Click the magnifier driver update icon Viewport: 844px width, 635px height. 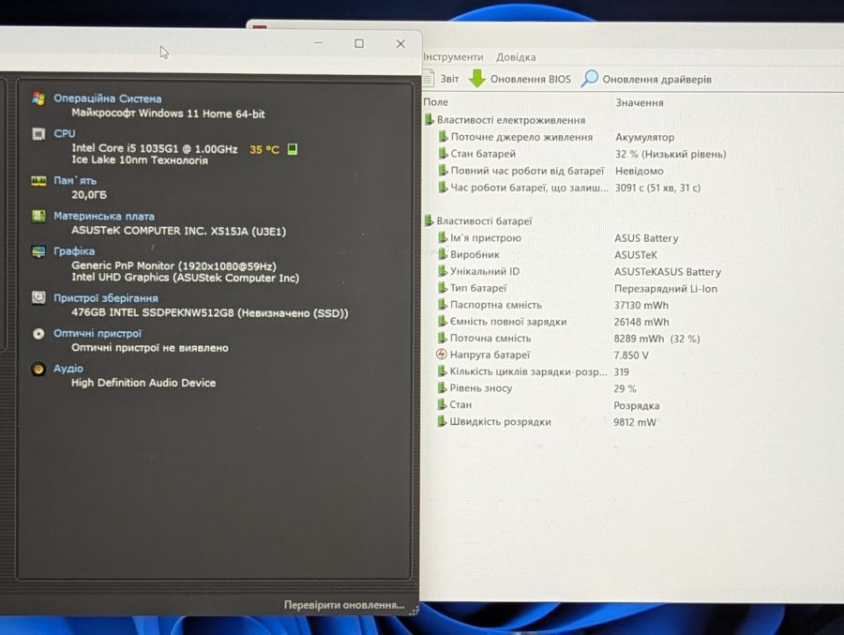point(590,79)
